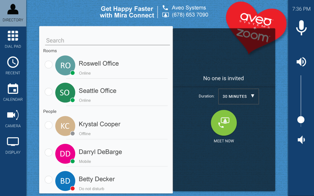Mute the microphone icon
Viewport: 314px width, 196px height.
(301, 28)
